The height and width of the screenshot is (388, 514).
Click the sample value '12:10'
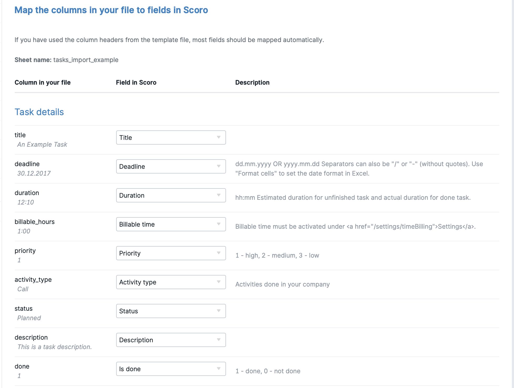[x=25, y=202]
